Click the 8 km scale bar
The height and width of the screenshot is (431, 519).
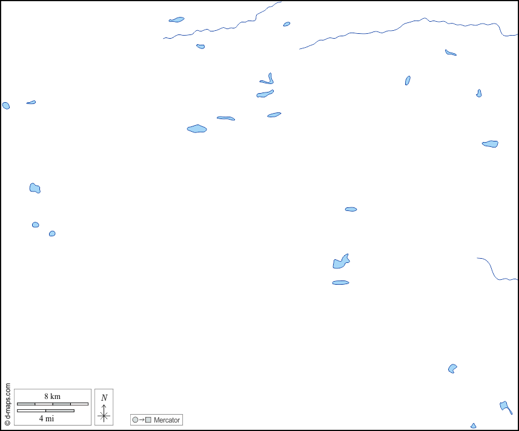pos(52,404)
